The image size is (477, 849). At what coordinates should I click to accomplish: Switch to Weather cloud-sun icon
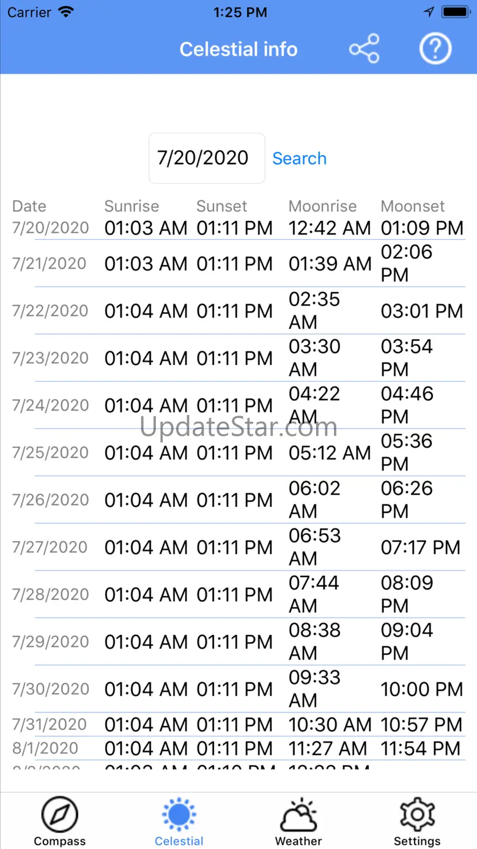click(298, 815)
